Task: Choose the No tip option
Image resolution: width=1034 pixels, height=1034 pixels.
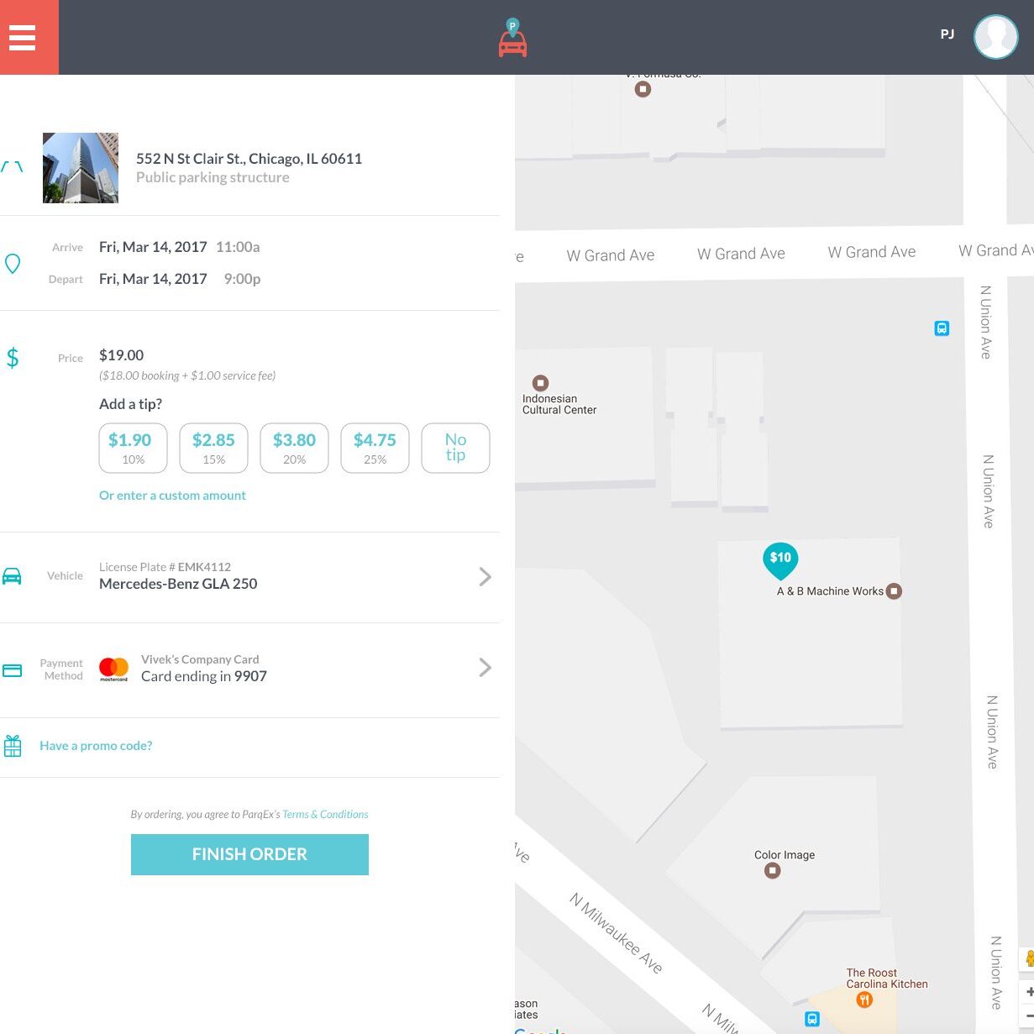Action: click(x=455, y=449)
